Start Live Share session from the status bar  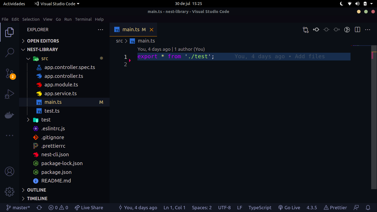pyautogui.click(x=89, y=208)
